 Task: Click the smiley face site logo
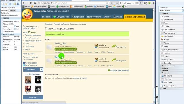(x=27, y=14)
